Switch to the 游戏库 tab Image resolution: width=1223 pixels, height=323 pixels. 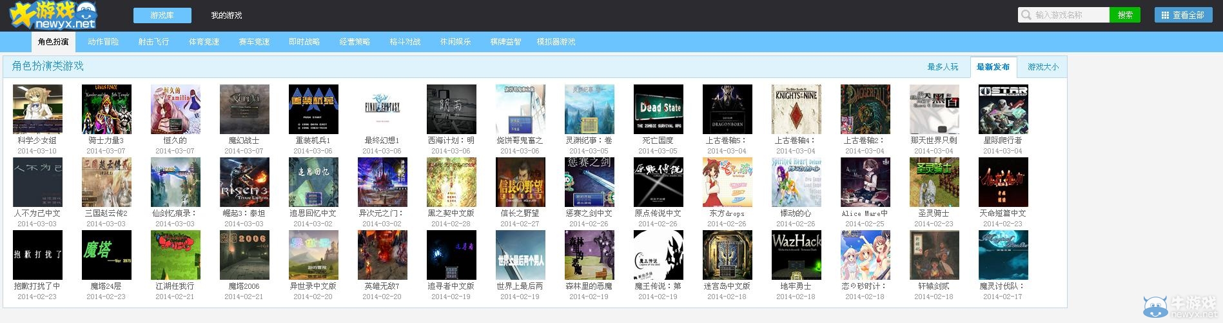(x=162, y=15)
